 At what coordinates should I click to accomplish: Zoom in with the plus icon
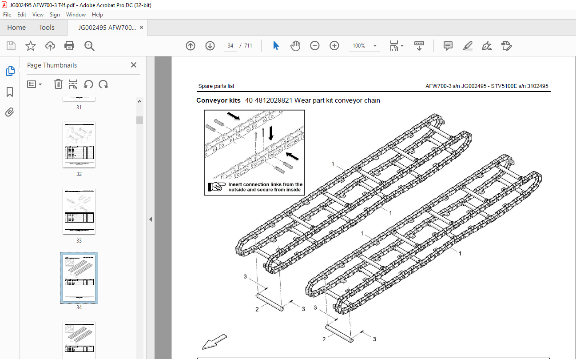point(334,46)
